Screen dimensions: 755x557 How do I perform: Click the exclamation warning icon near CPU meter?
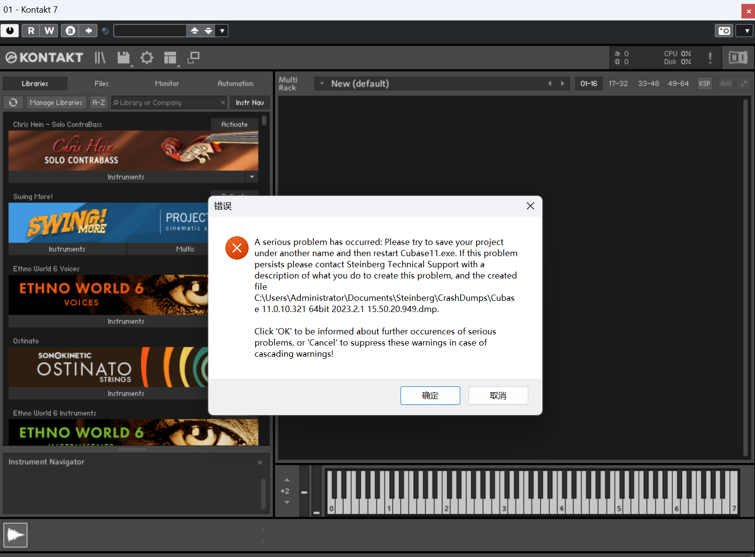coord(710,57)
